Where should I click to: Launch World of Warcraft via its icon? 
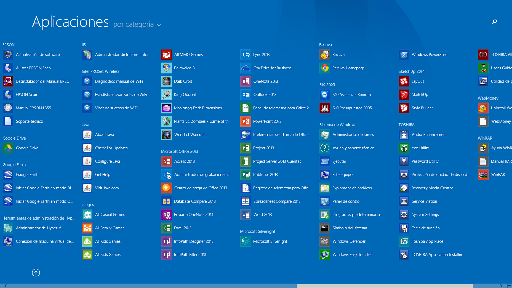[x=166, y=135]
